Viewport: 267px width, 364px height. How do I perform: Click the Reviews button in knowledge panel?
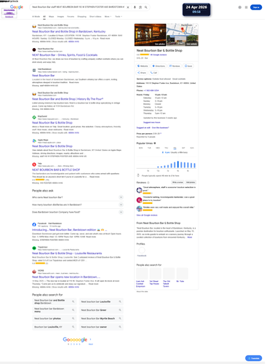point(175,66)
